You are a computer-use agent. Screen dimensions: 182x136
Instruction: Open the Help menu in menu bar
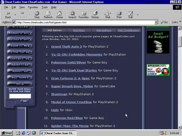coord(54,7)
